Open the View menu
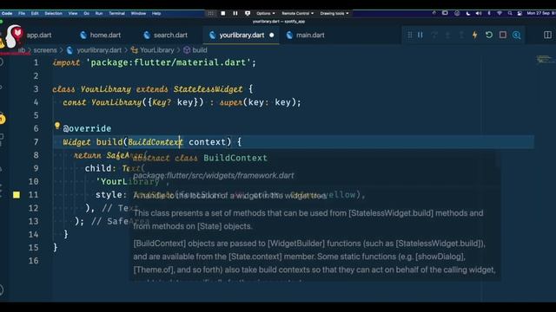 [73, 14]
